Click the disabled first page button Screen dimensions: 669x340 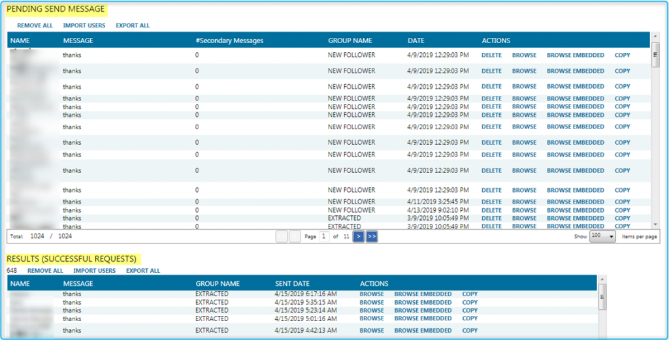click(282, 237)
